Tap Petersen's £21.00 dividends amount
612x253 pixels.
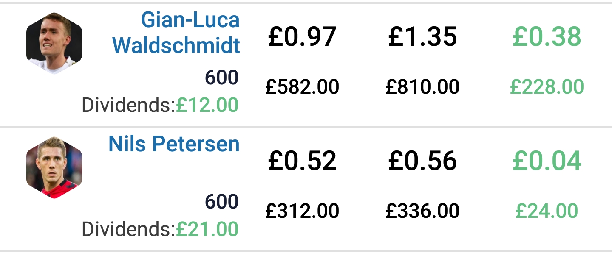tap(207, 229)
